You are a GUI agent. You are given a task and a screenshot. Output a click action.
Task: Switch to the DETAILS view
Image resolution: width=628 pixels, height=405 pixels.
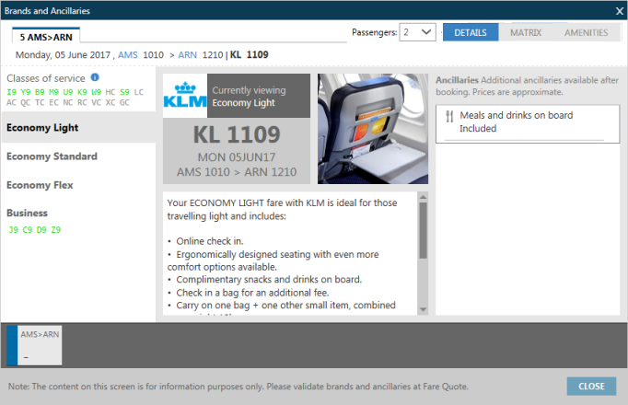(471, 32)
